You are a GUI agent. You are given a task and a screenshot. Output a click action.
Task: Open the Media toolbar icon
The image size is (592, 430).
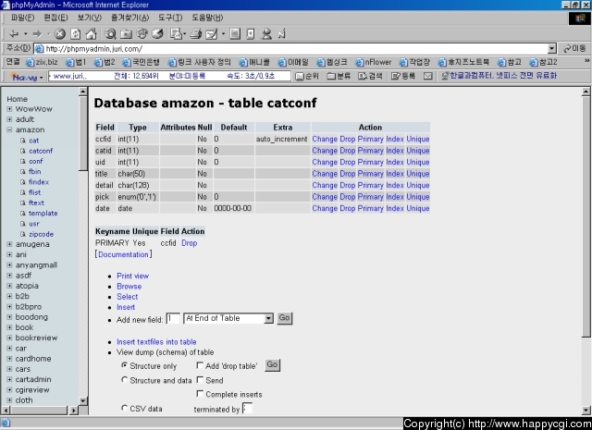[x=142, y=34]
